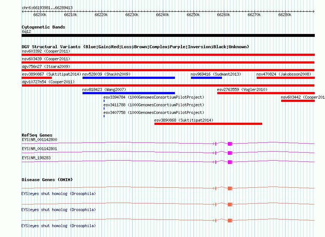Open the nsv818423 (Wang2007) label
The image size is (325, 237).
pyautogui.click(x=104, y=89)
